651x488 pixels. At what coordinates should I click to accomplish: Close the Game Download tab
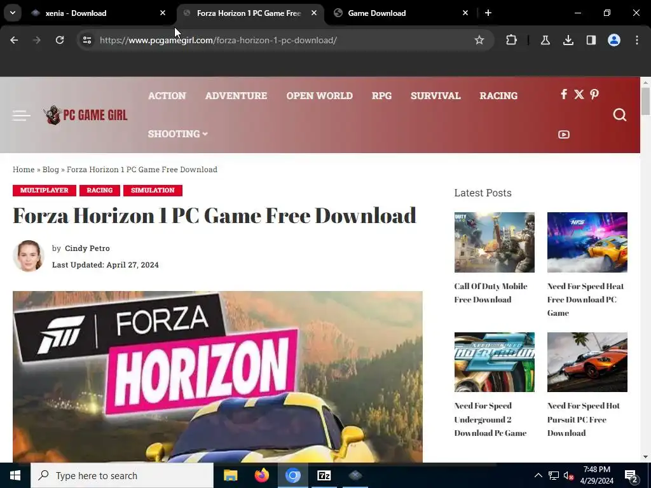click(465, 13)
